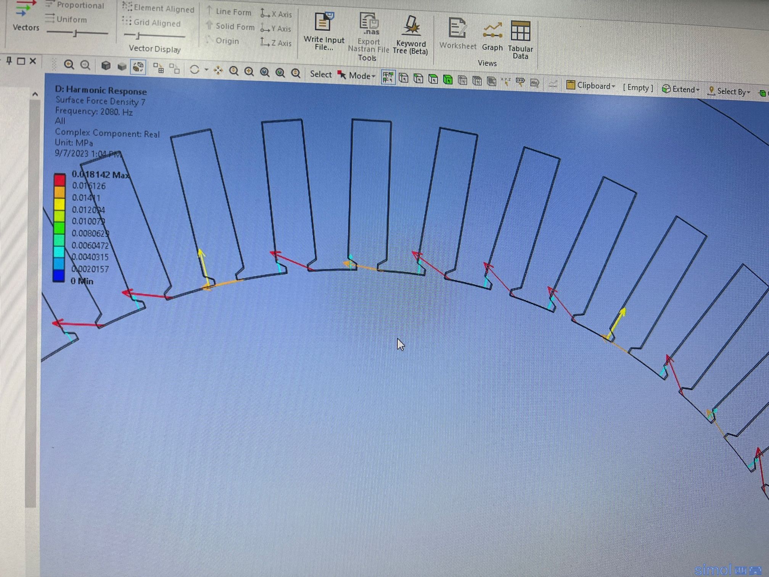
Task: Click the Write Input File tool icon
Action: (323, 21)
